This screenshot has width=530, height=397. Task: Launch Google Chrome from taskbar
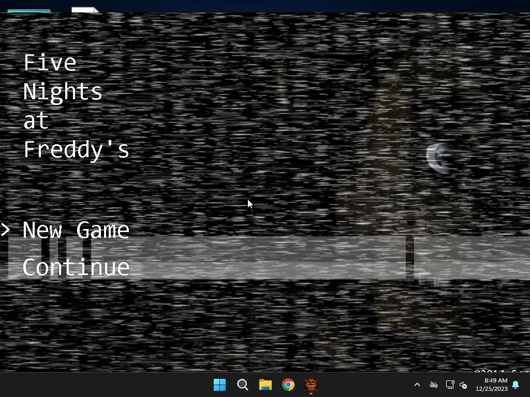click(288, 385)
